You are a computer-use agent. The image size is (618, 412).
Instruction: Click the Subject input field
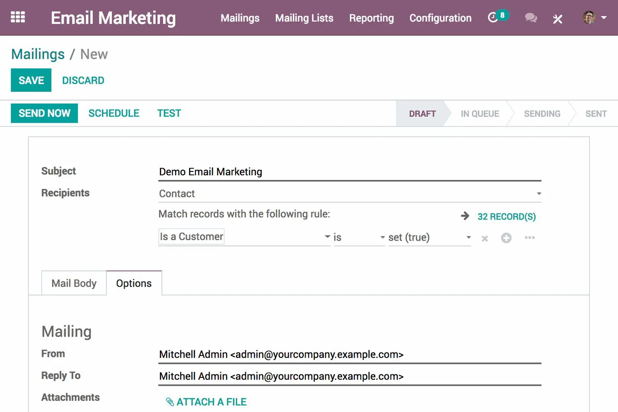pyautogui.click(x=349, y=172)
